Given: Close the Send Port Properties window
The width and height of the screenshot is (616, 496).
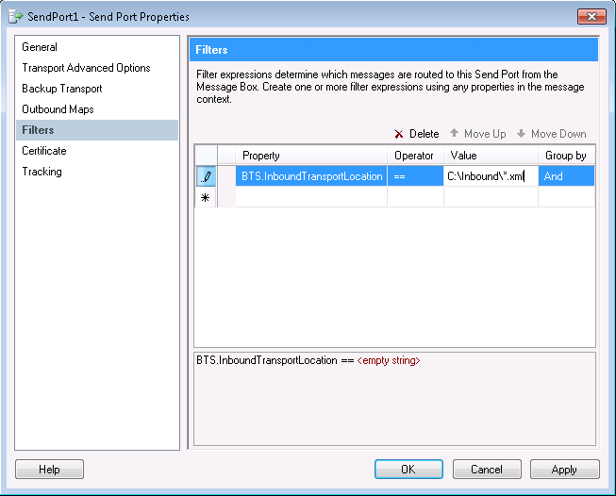Looking at the screenshot, I should 591,16.
